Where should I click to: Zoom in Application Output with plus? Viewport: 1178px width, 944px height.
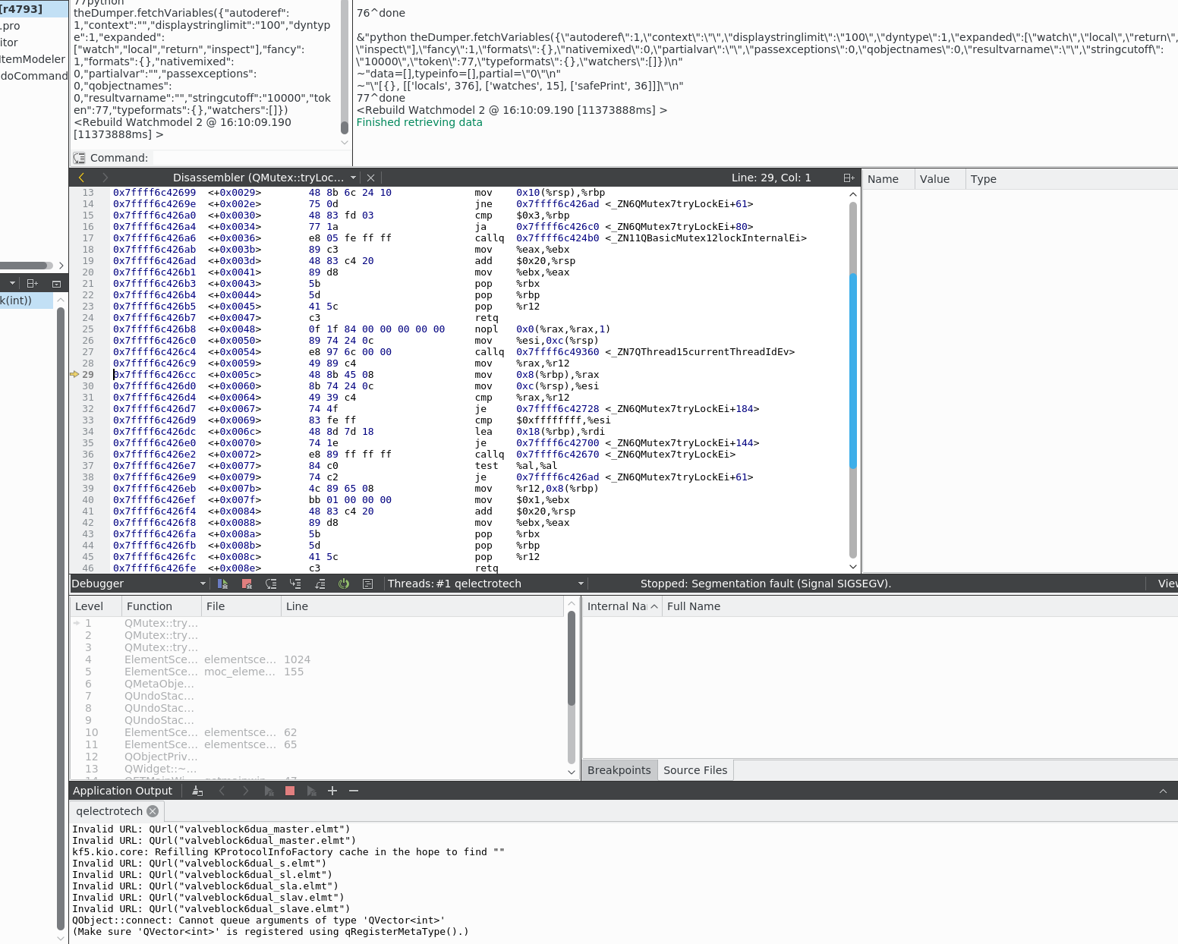coord(332,791)
